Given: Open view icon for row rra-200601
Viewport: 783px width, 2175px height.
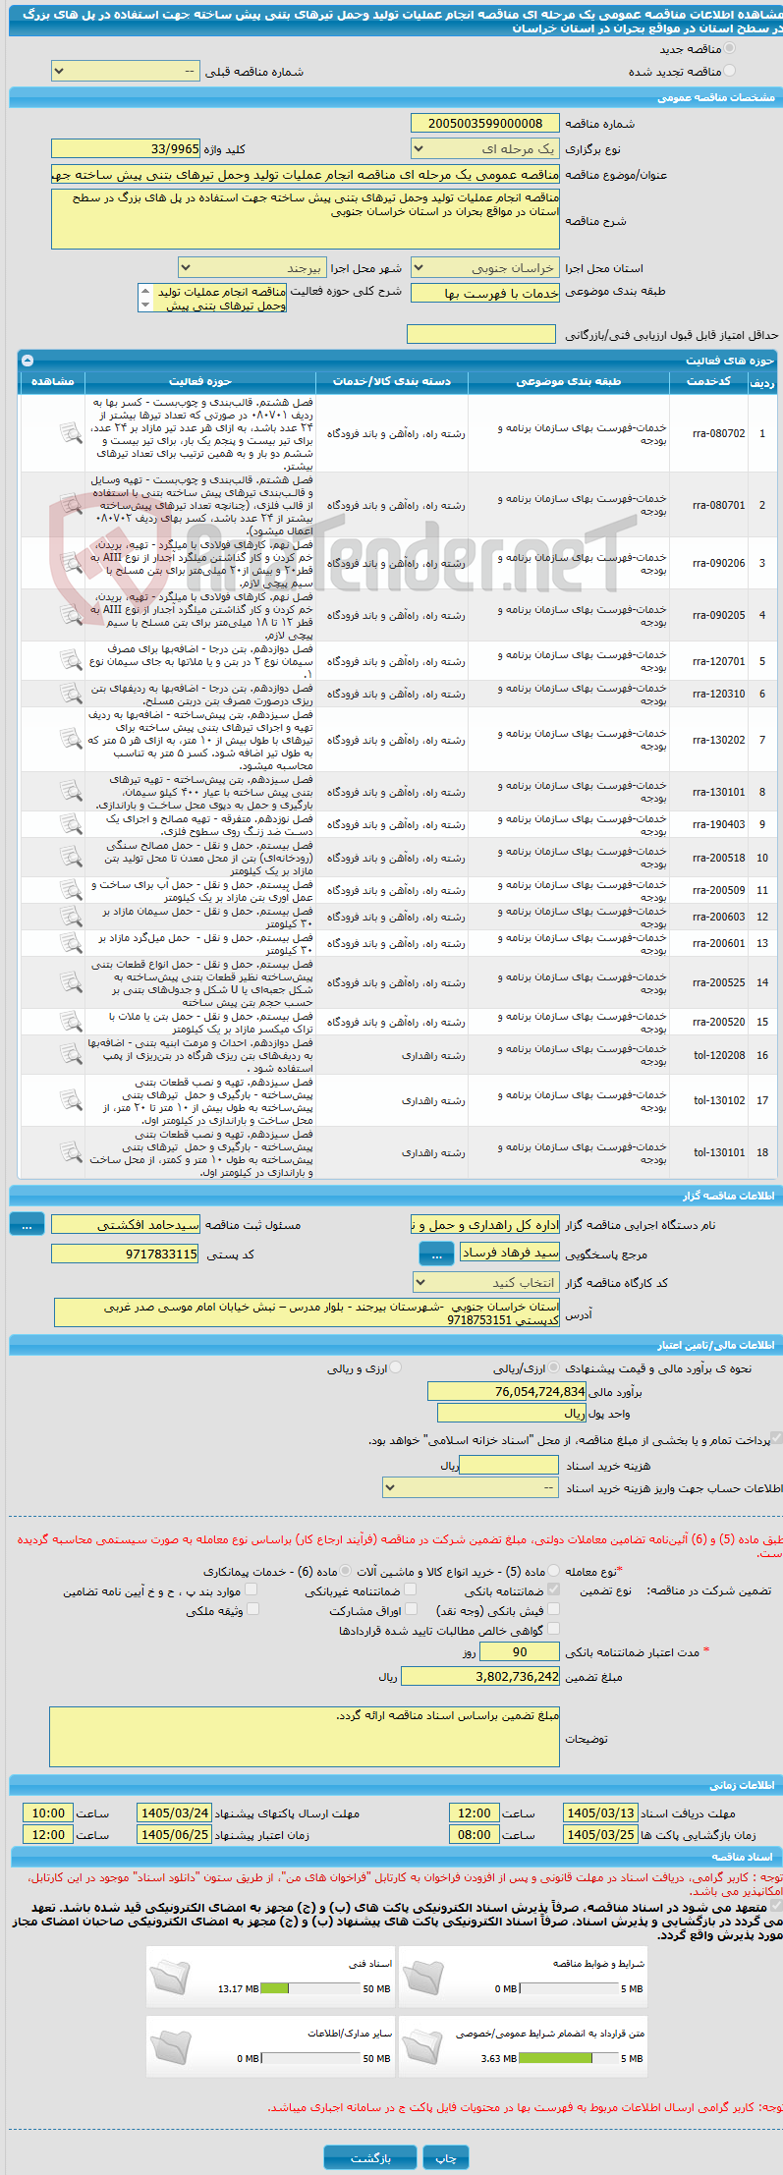Looking at the screenshot, I should (70, 943).
